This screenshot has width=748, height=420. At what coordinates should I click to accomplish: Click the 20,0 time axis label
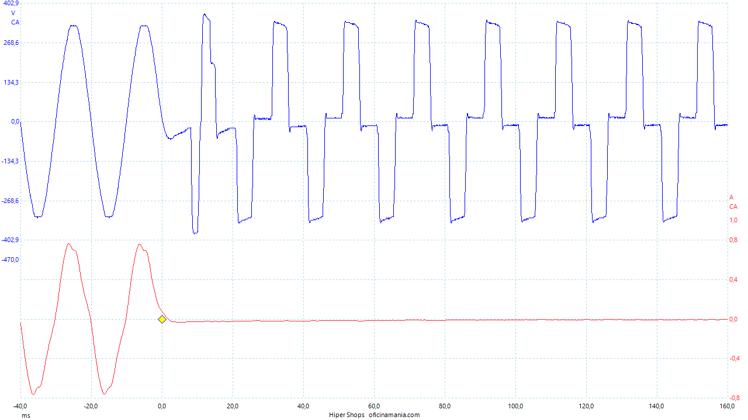pos(233,406)
